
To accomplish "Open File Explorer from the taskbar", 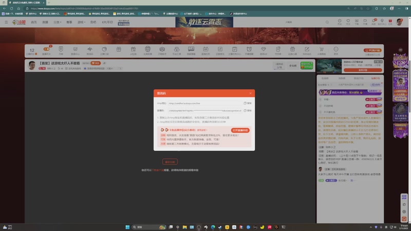I will tap(185, 227).
